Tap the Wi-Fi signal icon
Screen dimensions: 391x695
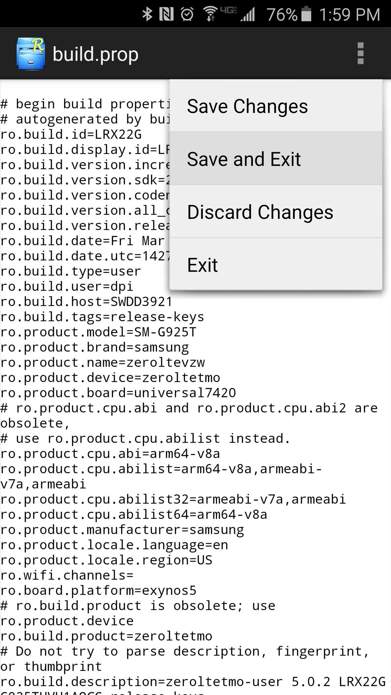[x=210, y=14]
